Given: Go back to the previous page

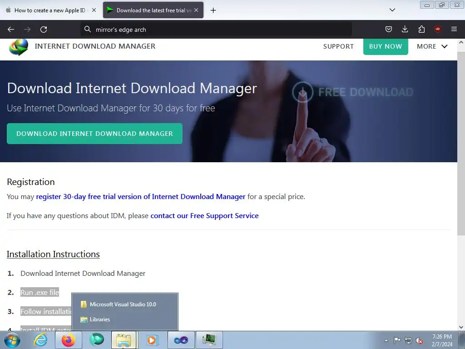Looking at the screenshot, I should click(11, 30).
